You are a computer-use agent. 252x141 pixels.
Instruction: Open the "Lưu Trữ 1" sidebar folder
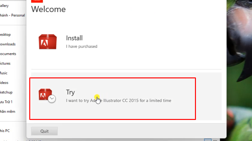(6, 102)
